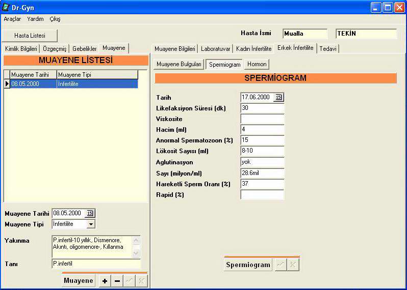
Task: Click checkmark confirm icon beside Spermiogram button
Action: pyautogui.click(x=281, y=265)
